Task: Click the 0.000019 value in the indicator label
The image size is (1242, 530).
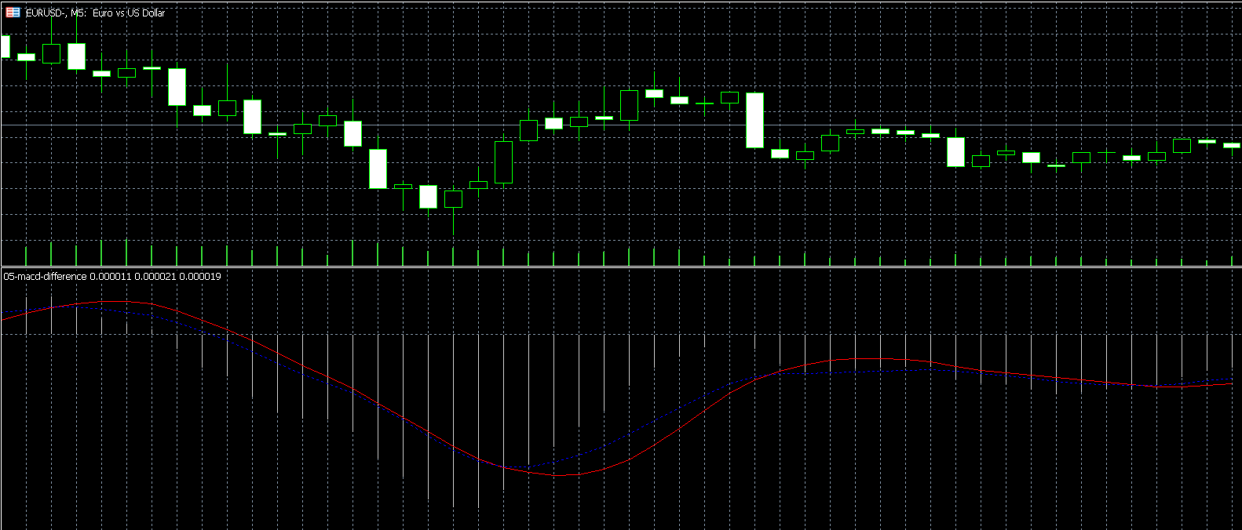Action: tap(200, 277)
